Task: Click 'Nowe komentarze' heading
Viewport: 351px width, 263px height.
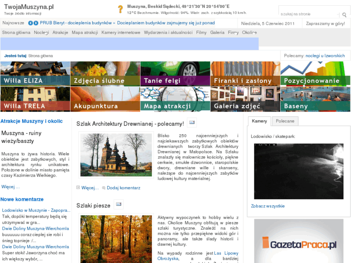Action: (x=22, y=199)
